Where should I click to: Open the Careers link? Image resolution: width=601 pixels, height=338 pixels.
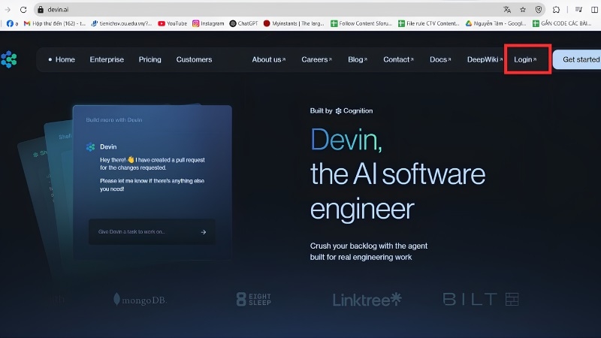tap(316, 59)
